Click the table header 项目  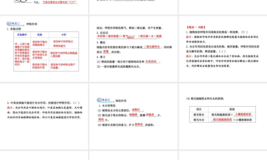(199, 109)
